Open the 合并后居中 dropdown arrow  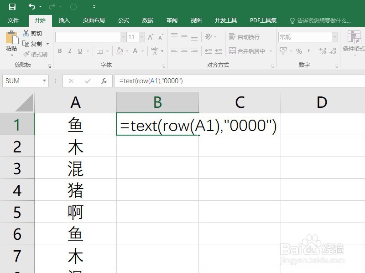(271, 51)
